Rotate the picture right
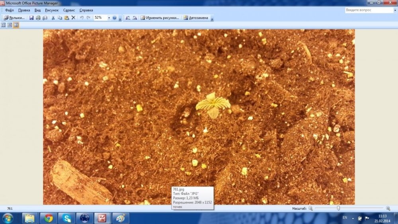The image size is (398, 224). click(x=135, y=18)
